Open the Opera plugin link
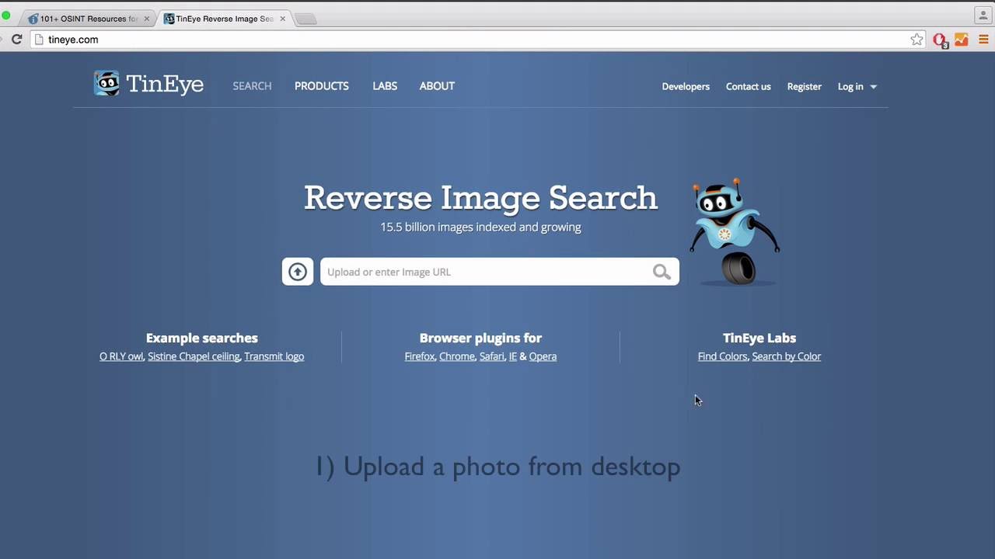 (x=543, y=356)
